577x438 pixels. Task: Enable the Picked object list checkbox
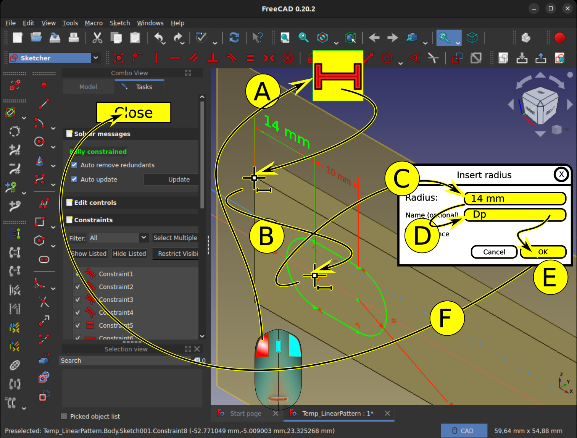tap(64, 416)
